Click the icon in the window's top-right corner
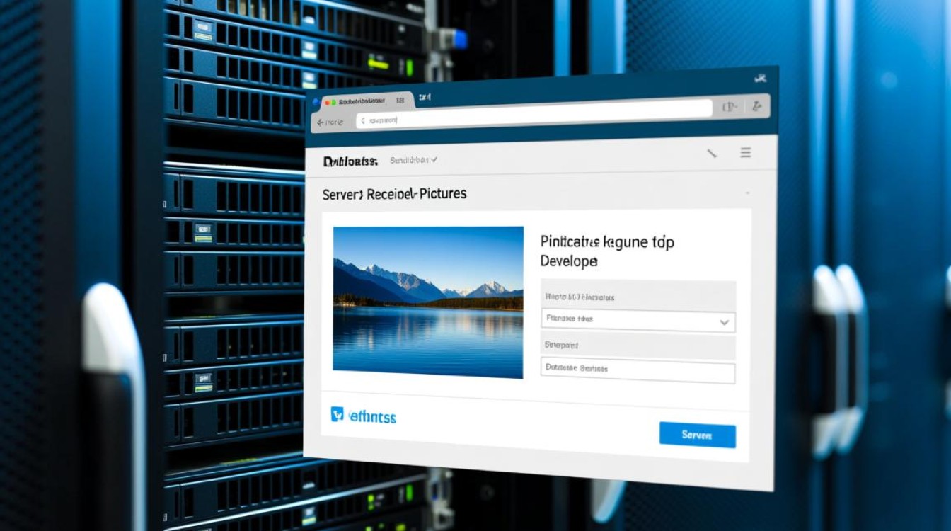This screenshot has width=951, height=531. click(x=761, y=79)
